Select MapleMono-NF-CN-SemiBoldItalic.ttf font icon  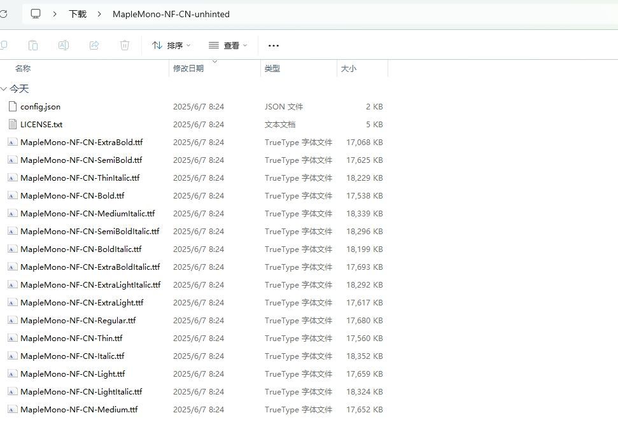[x=13, y=231]
